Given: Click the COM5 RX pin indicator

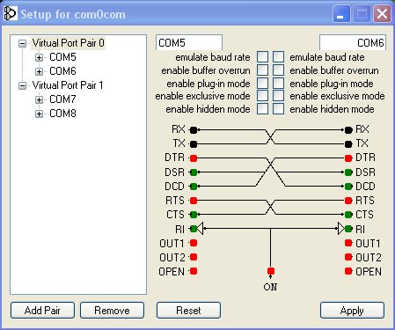Looking at the screenshot, I should pos(194,130).
